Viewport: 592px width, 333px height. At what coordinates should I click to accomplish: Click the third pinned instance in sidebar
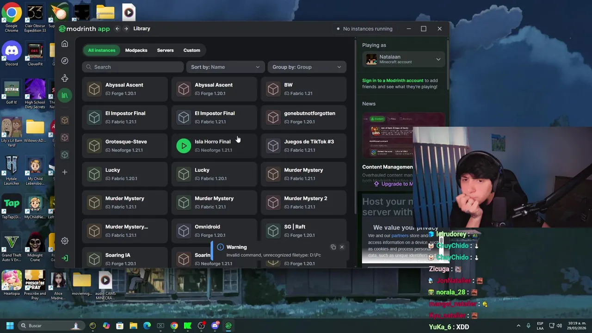[x=65, y=154]
